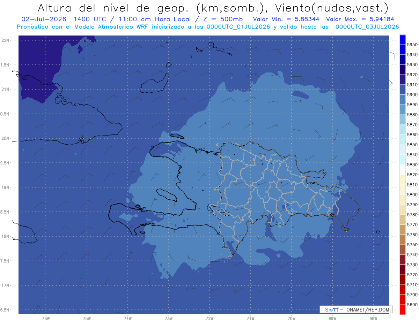Click the colorbar swatch between 5700 and 5690
This screenshot has width=419, height=323.
tap(403, 299)
